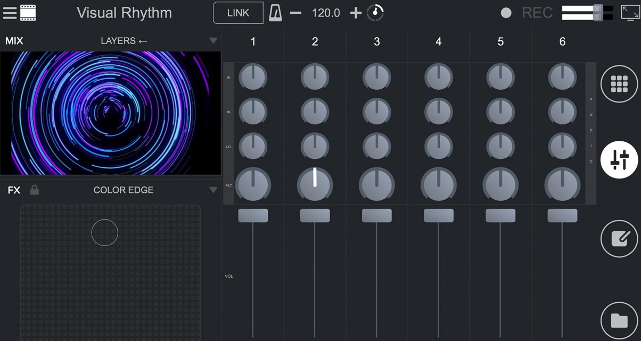Click channel 1 volume fader handle
The image size is (641, 341).
pos(253,215)
